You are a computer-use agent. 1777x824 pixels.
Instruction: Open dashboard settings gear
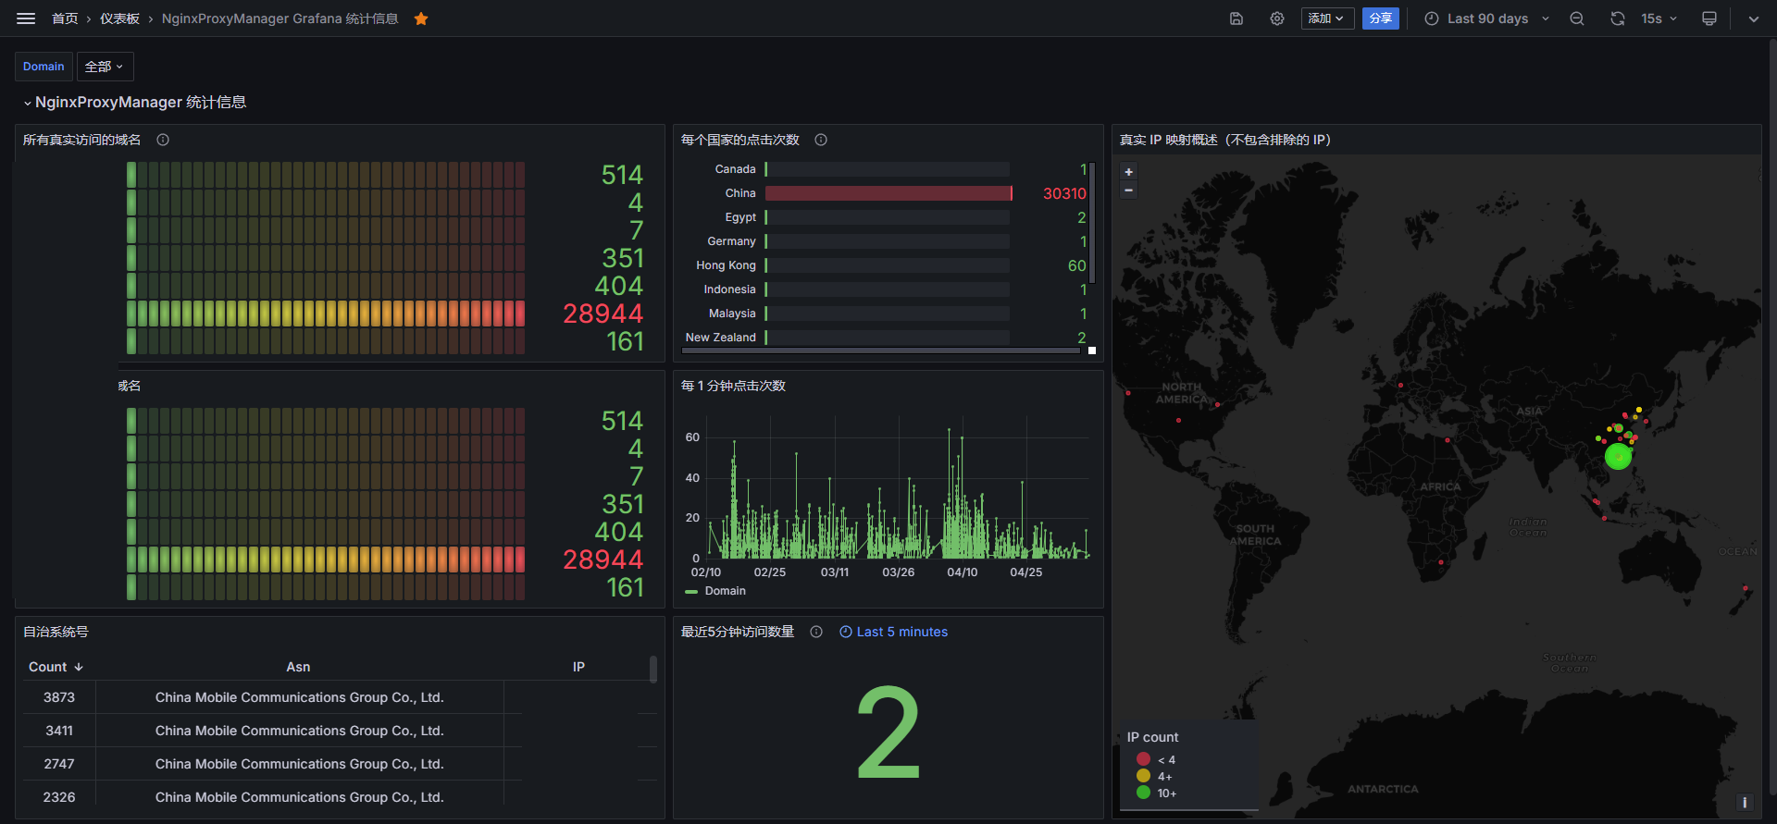1277,18
